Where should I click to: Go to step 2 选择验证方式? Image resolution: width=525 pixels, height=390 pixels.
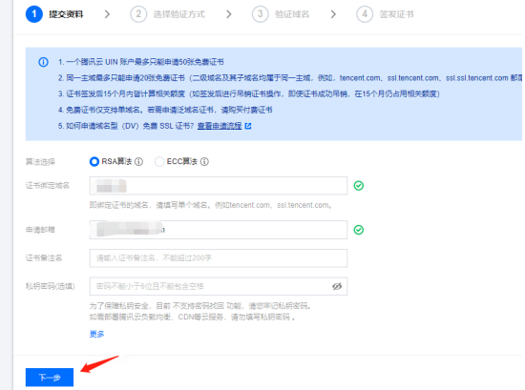click(167, 14)
